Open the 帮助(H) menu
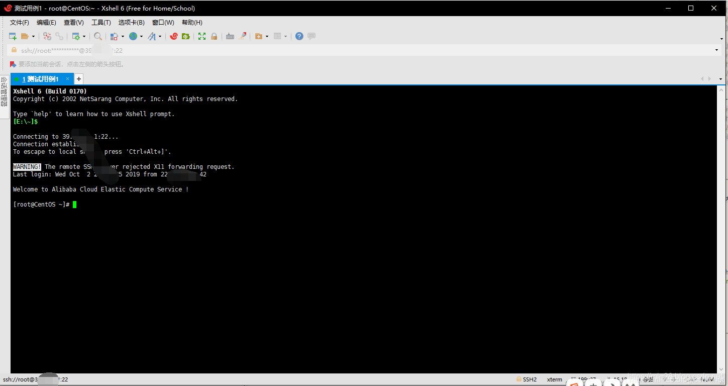The image size is (728, 386). [192, 23]
